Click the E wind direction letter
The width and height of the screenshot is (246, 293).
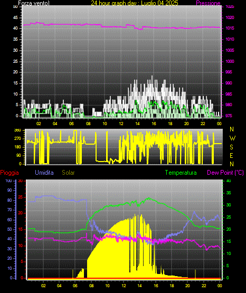coord(231,155)
